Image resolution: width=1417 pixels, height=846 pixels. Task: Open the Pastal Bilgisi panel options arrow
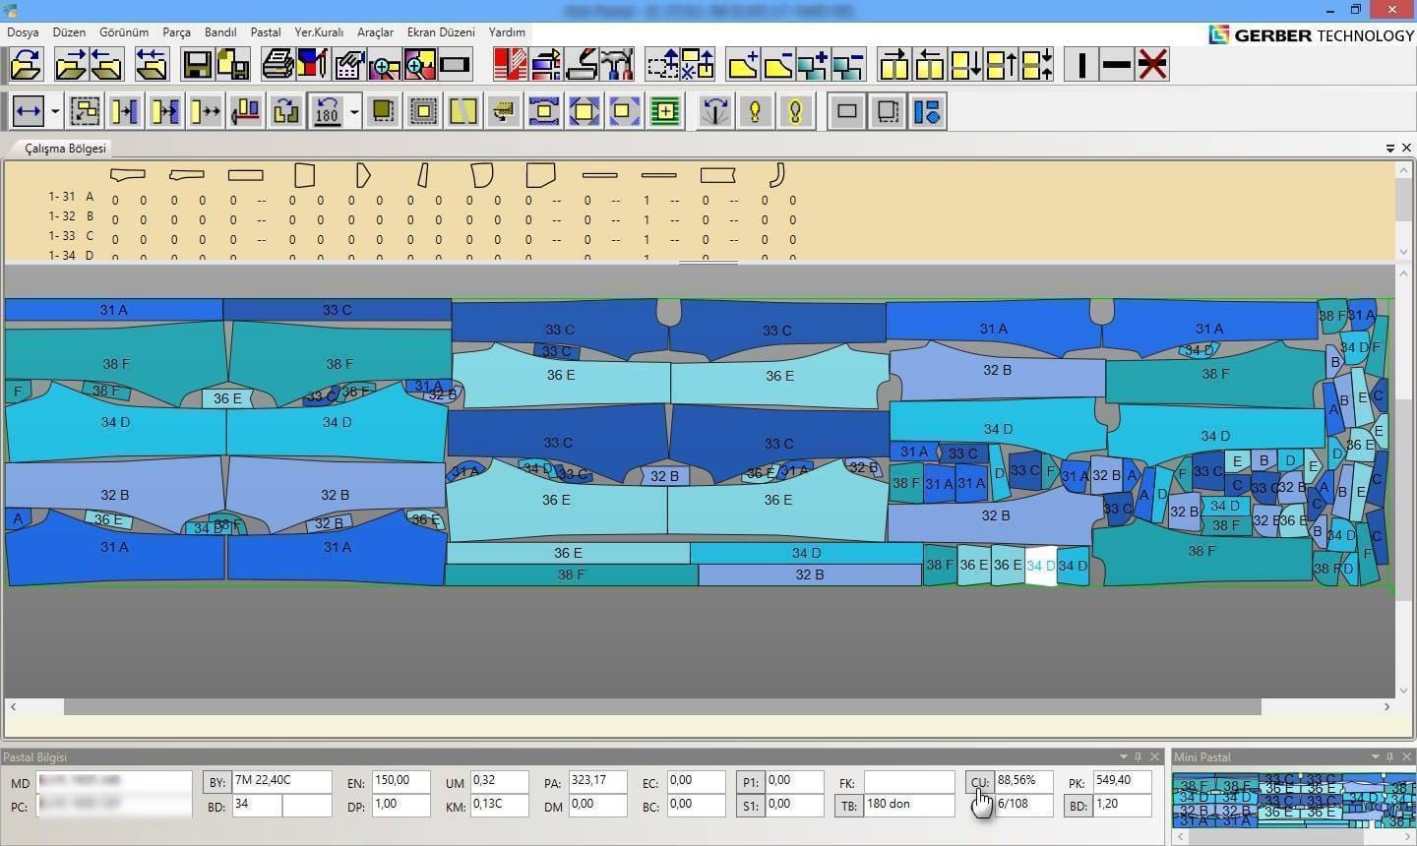click(1123, 756)
